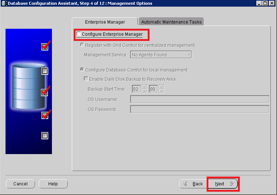Click the Database Configuration Assistant title icon
Image resolution: width=277 pixels, height=195 pixels.
tap(4, 3)
